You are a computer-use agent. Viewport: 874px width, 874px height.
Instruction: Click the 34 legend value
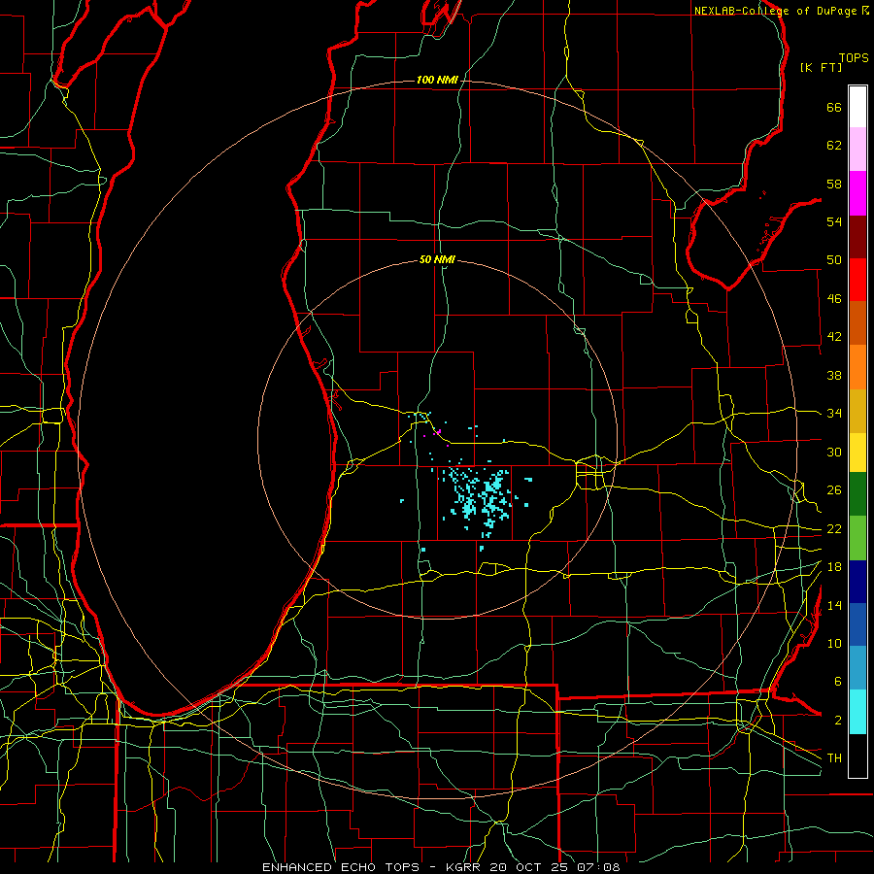(834, 413)
